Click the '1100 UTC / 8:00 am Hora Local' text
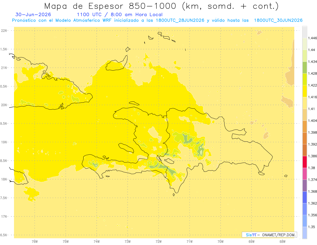Screen dimensions: 317x245 pos(120,15)
